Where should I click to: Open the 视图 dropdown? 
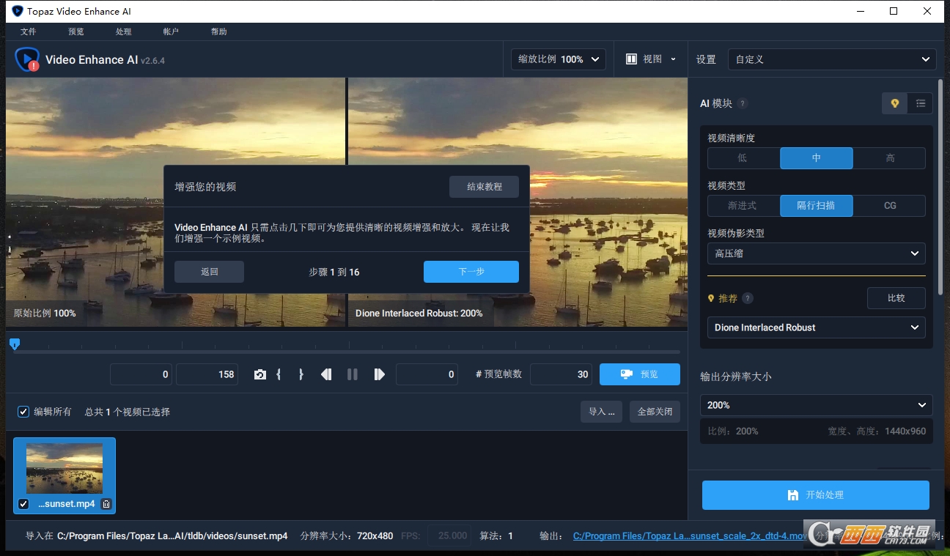(x=650, y=59)
